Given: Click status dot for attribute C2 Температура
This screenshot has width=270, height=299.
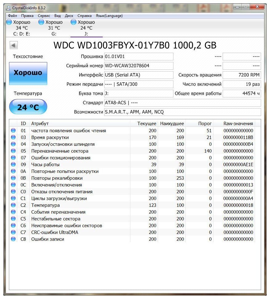Looking at the screenshot, I should (x=13, y=205).
